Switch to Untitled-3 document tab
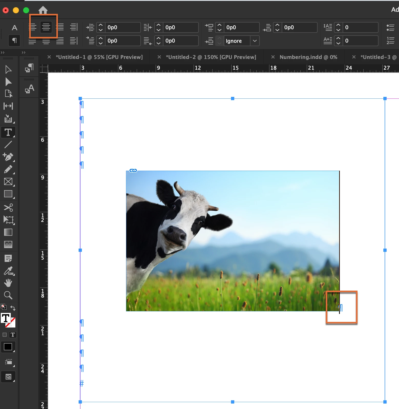The height and width of the screenshot is (409, 399). (x=379, y=57)
